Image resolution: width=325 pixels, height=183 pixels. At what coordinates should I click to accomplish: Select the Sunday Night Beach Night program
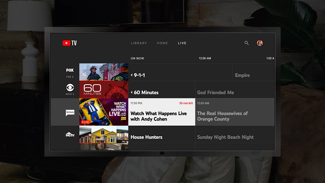coord(235,134)
